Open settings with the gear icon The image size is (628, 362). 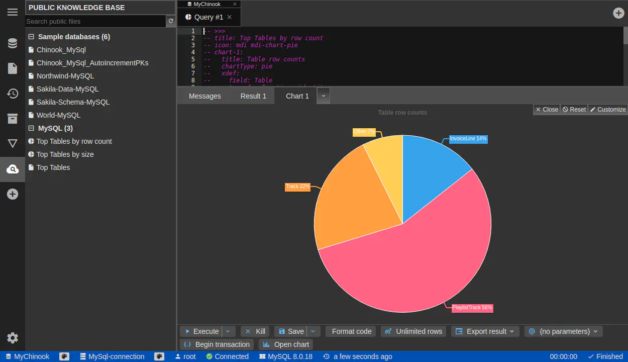click(13, 338)
